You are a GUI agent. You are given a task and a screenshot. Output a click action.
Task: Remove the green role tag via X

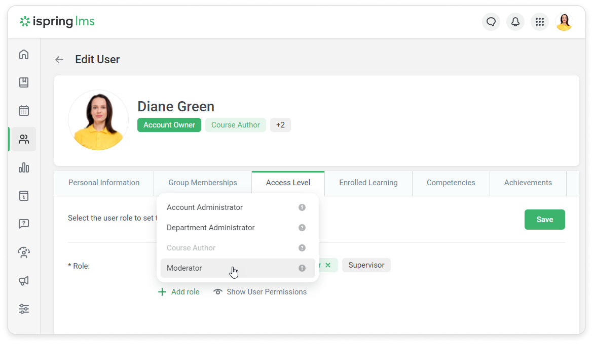point(328,265)
